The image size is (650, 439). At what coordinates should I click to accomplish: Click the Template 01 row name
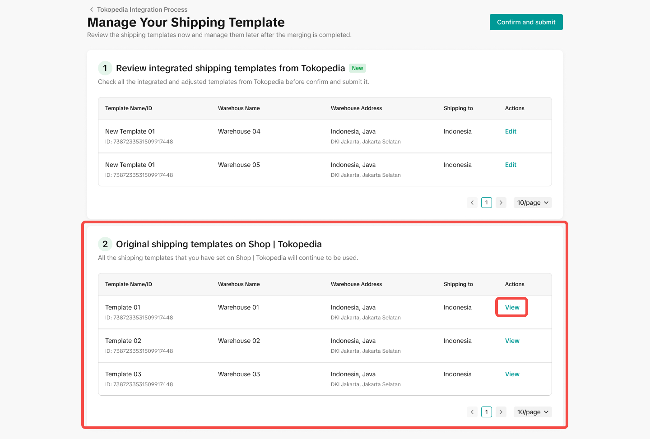coord(123,307)
